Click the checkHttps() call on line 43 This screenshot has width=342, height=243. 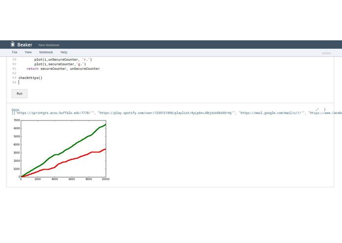coord(31,78)
